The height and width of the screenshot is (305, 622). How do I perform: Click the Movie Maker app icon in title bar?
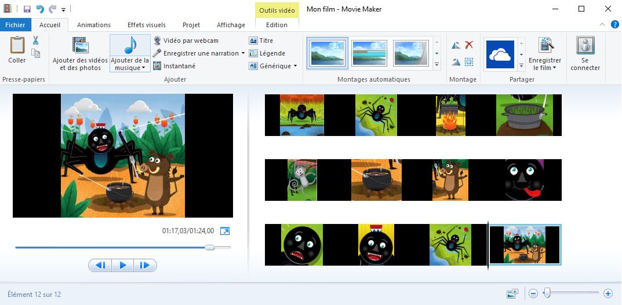pos(7,8)
